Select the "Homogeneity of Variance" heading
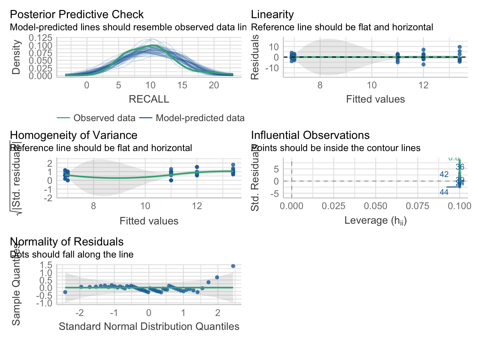 (74, 135)
